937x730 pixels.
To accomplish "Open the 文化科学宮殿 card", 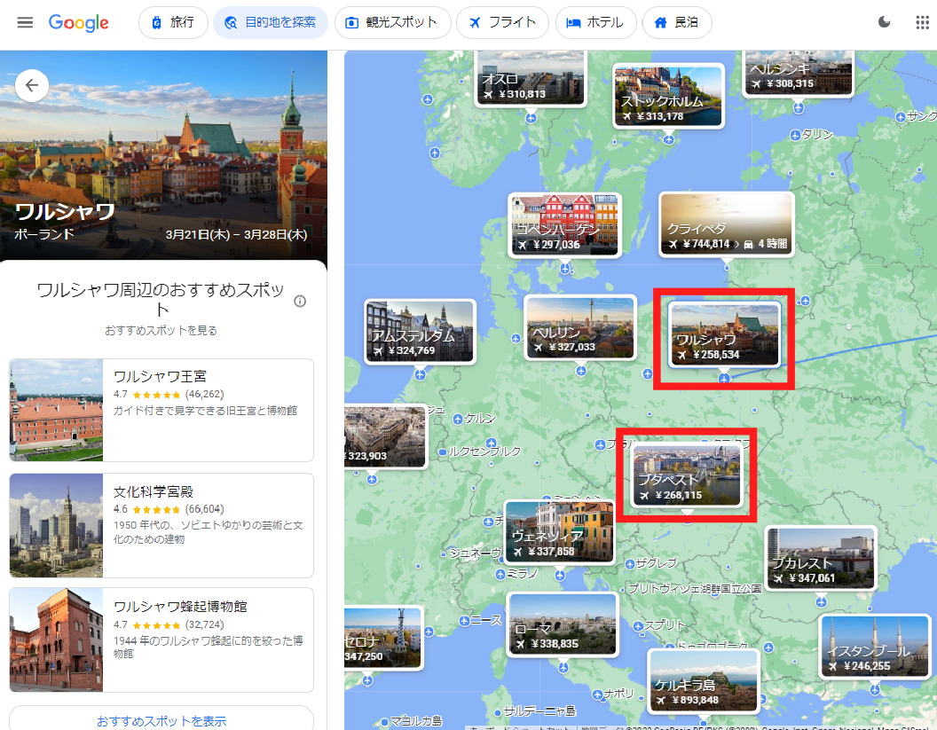I will point(161,525).
